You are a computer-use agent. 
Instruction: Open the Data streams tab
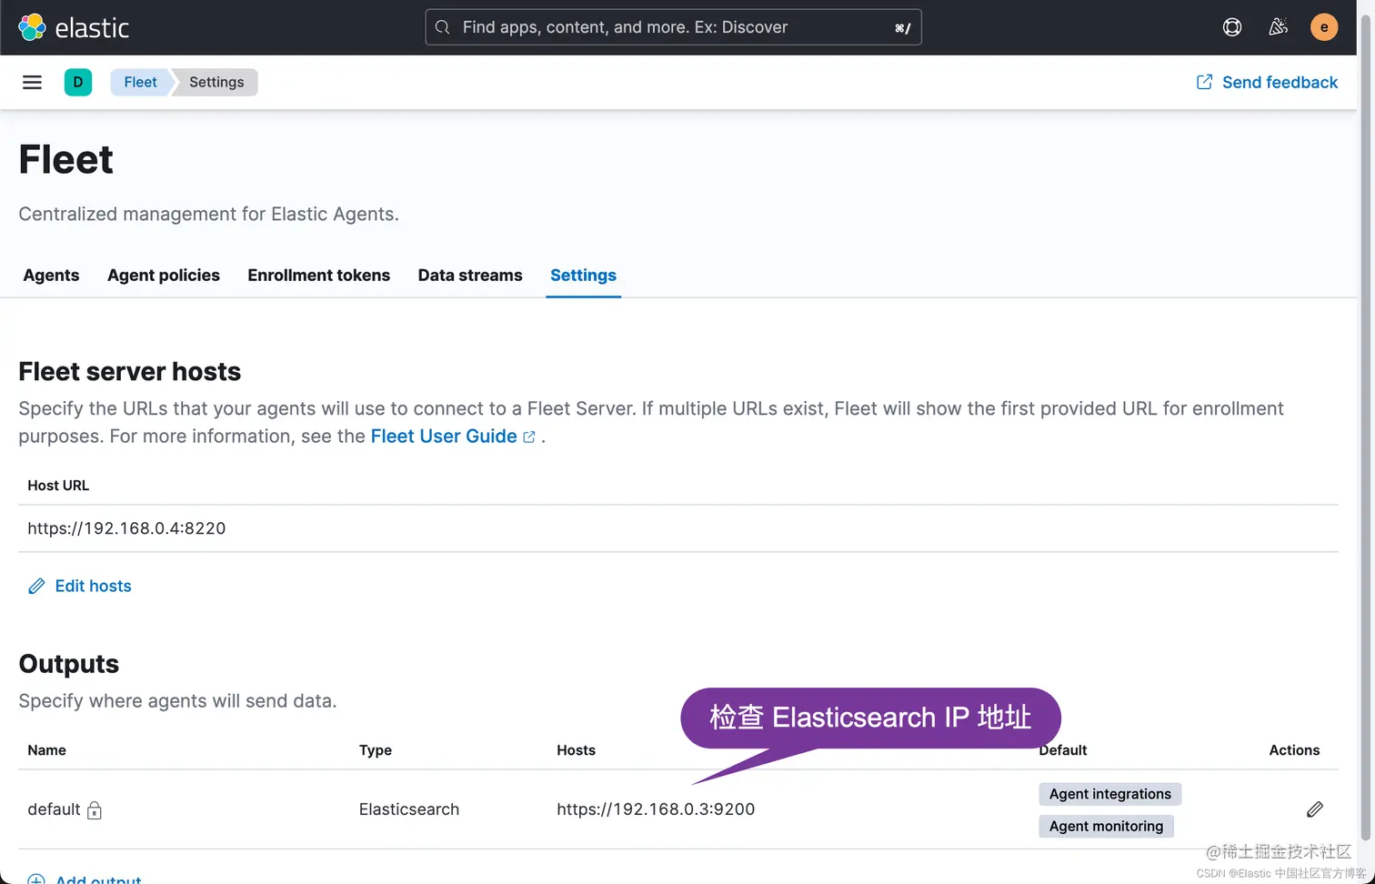point(470,276)
